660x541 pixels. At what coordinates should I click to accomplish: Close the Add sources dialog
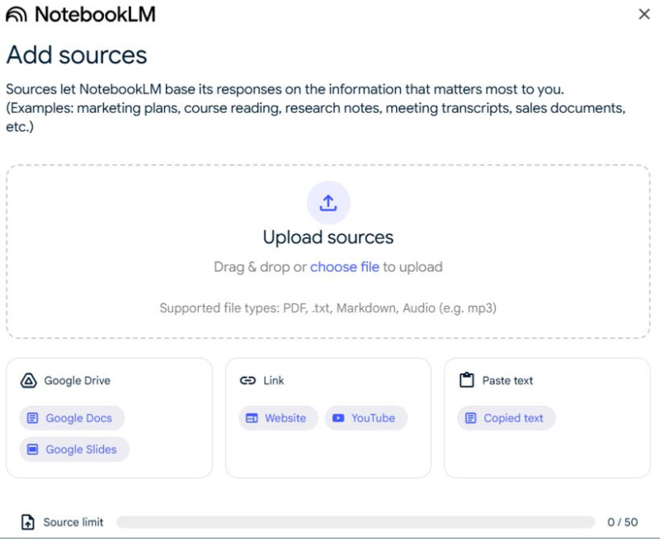pos(644,14)
